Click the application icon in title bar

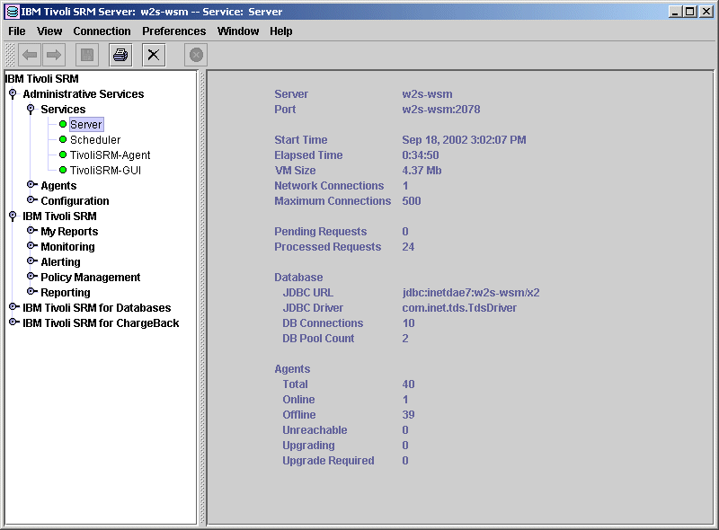pyautogui.click(x=13, y=12)
